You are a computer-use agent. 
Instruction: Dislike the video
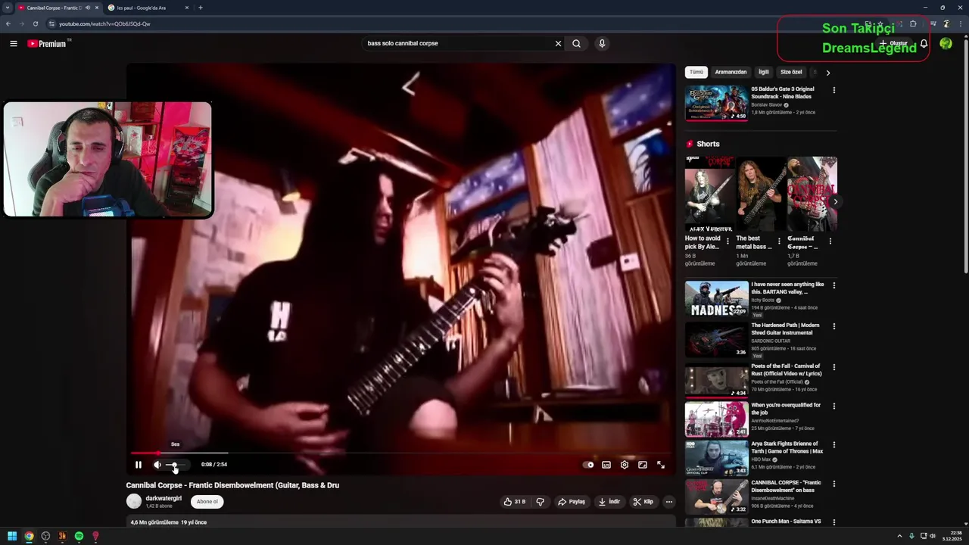pyautogui.click(x=541, y=501)
